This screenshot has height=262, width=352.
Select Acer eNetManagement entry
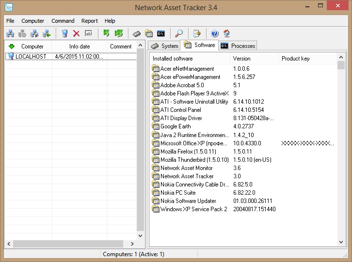[187, 69]
